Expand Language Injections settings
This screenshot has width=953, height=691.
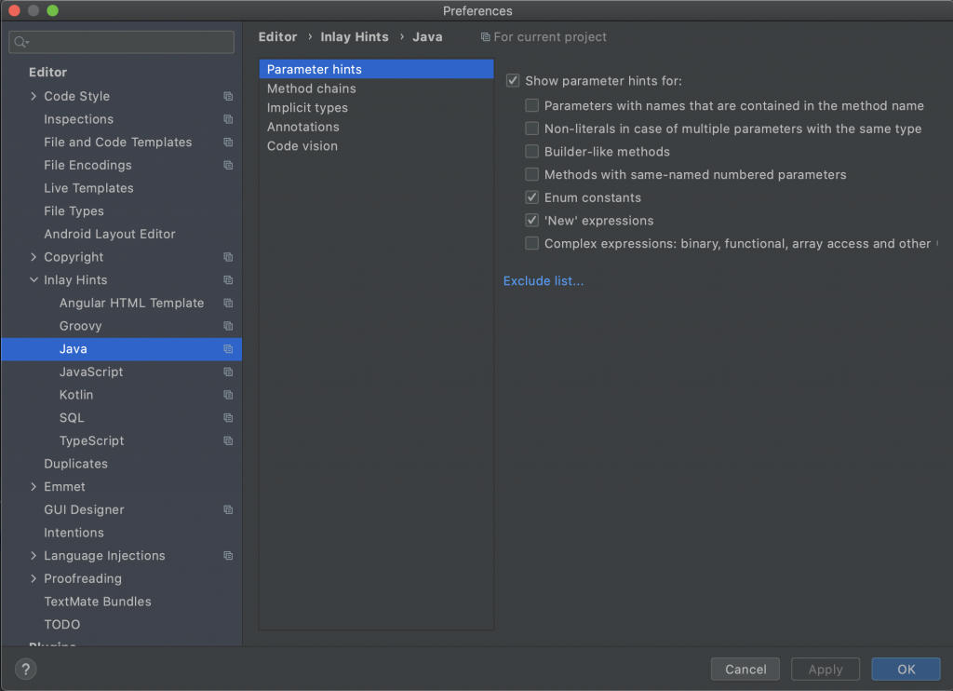coord(34,556)
